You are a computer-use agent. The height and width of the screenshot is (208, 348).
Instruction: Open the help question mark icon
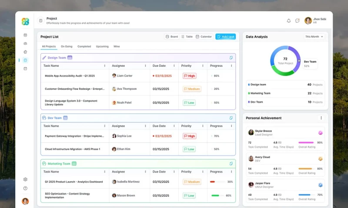(25, 188)
